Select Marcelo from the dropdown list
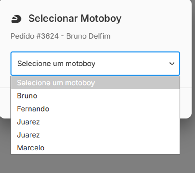The height and width of the screenshot is (173, 195). (30, 148)
